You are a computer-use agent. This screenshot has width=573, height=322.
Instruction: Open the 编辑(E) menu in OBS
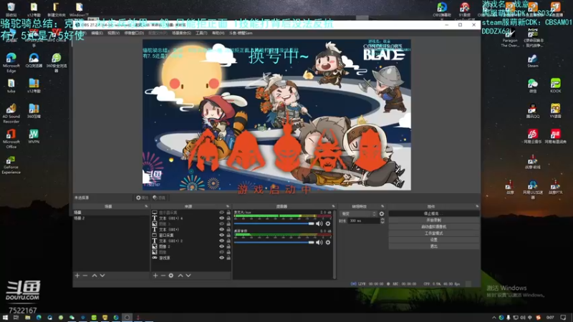tap(97, 33)
